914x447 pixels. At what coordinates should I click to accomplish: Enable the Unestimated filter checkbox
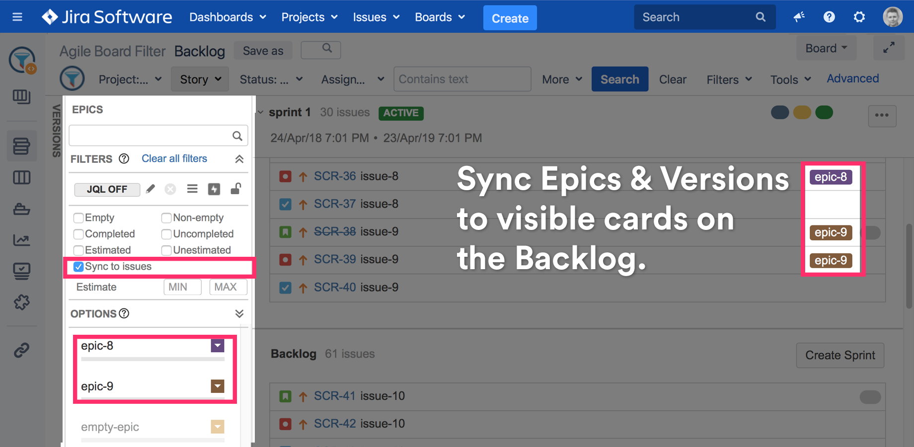point(166,250)
